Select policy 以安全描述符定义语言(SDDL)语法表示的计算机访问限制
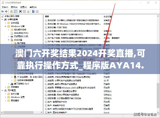The height and width of the screenshot is (118, 160). tap(73, 31)
